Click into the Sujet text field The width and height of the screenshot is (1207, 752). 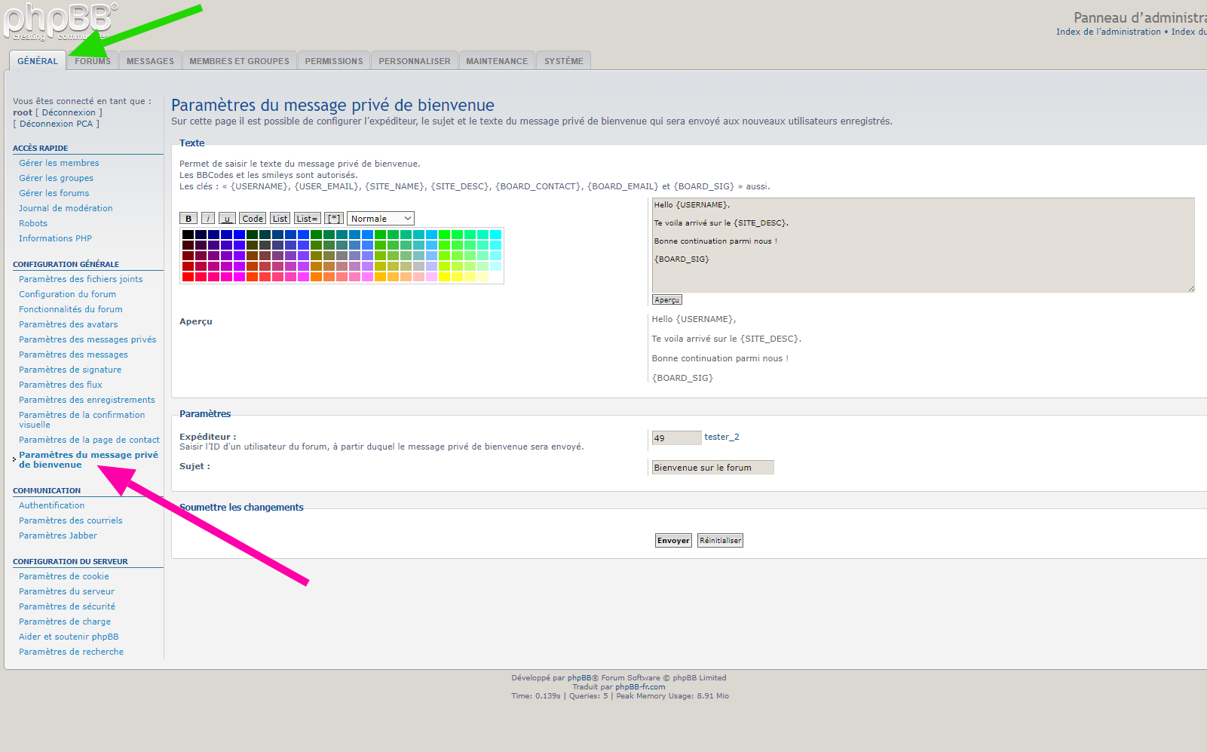712,468
